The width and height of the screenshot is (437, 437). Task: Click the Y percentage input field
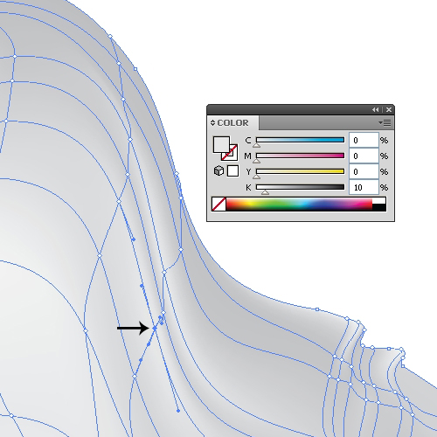[x=364, y=171]
